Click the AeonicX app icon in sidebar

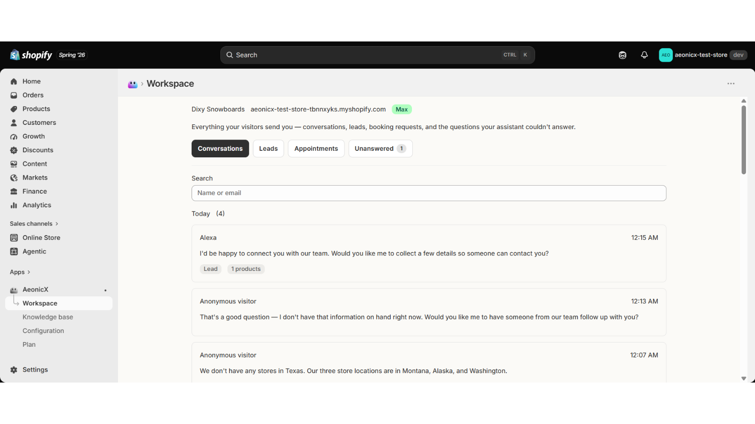pos(14,290)
